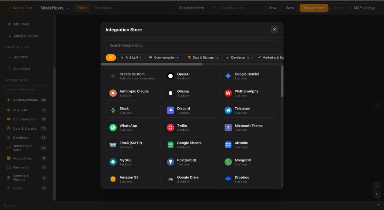This screenshot has width=384, height=210.
Task: Filter by Communication chip in dialog
Action: point(164,58)
